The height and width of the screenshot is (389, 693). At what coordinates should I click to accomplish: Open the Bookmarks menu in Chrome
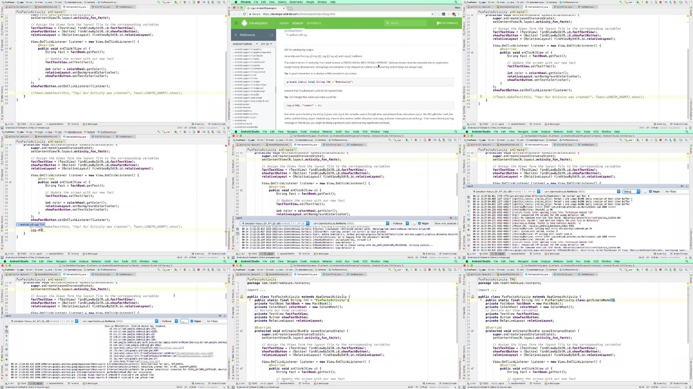(x=296, y=2)
